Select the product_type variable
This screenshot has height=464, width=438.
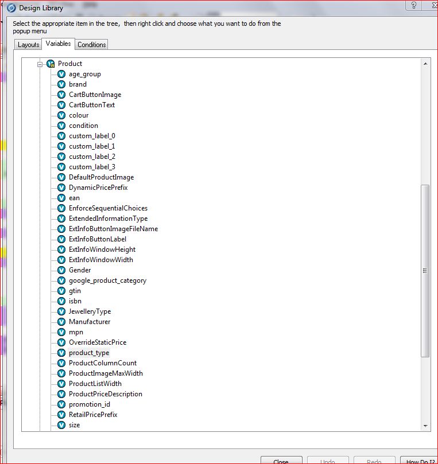(88, 353)
